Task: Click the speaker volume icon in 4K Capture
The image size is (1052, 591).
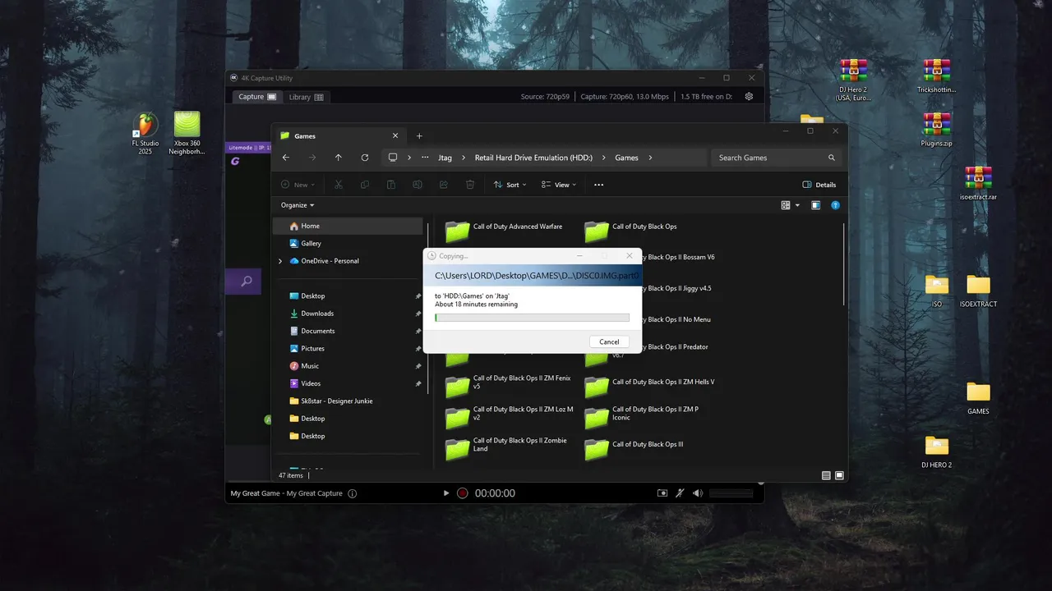Action: (x=698, y=493)
